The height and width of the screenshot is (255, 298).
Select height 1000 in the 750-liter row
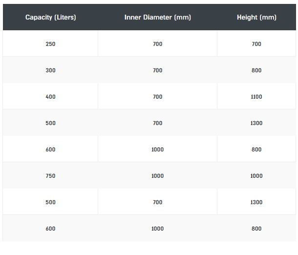[x=256, y=176]
